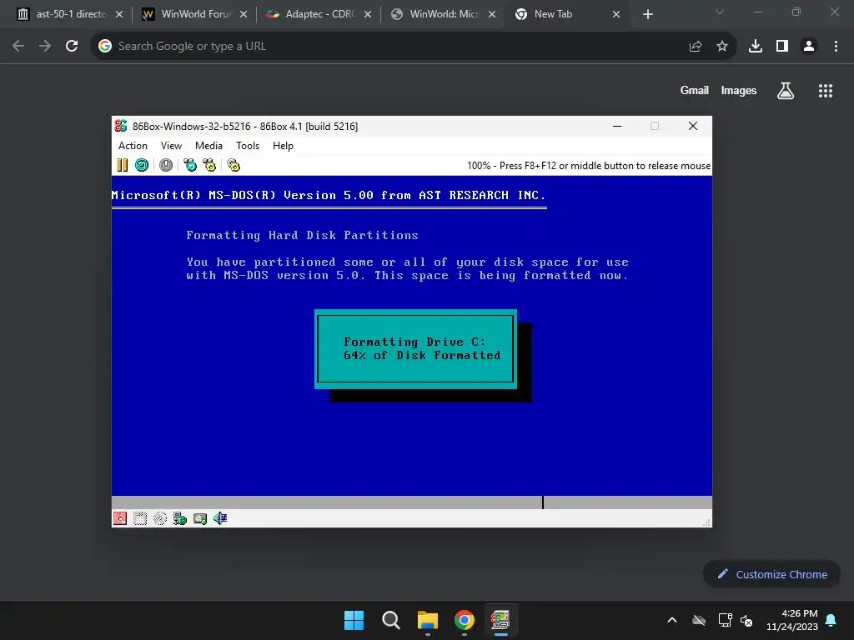This screenshot has width=854, height=640.
Task: Open the Action menu in 86Box
Action: [133, 146]
